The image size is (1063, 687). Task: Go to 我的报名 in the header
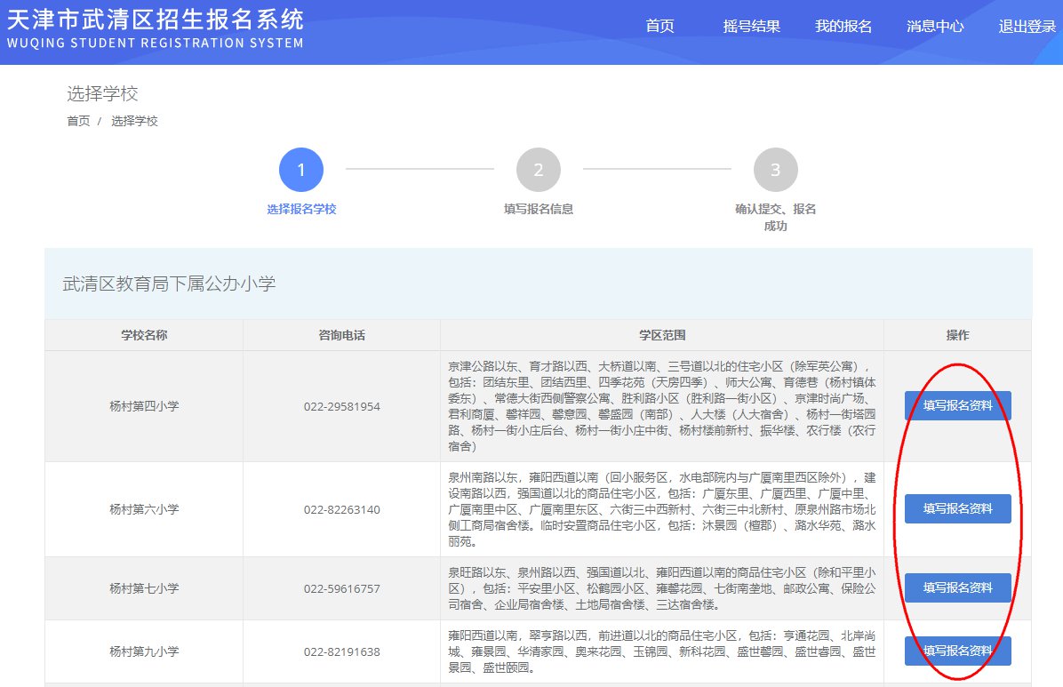coord(843,27)
